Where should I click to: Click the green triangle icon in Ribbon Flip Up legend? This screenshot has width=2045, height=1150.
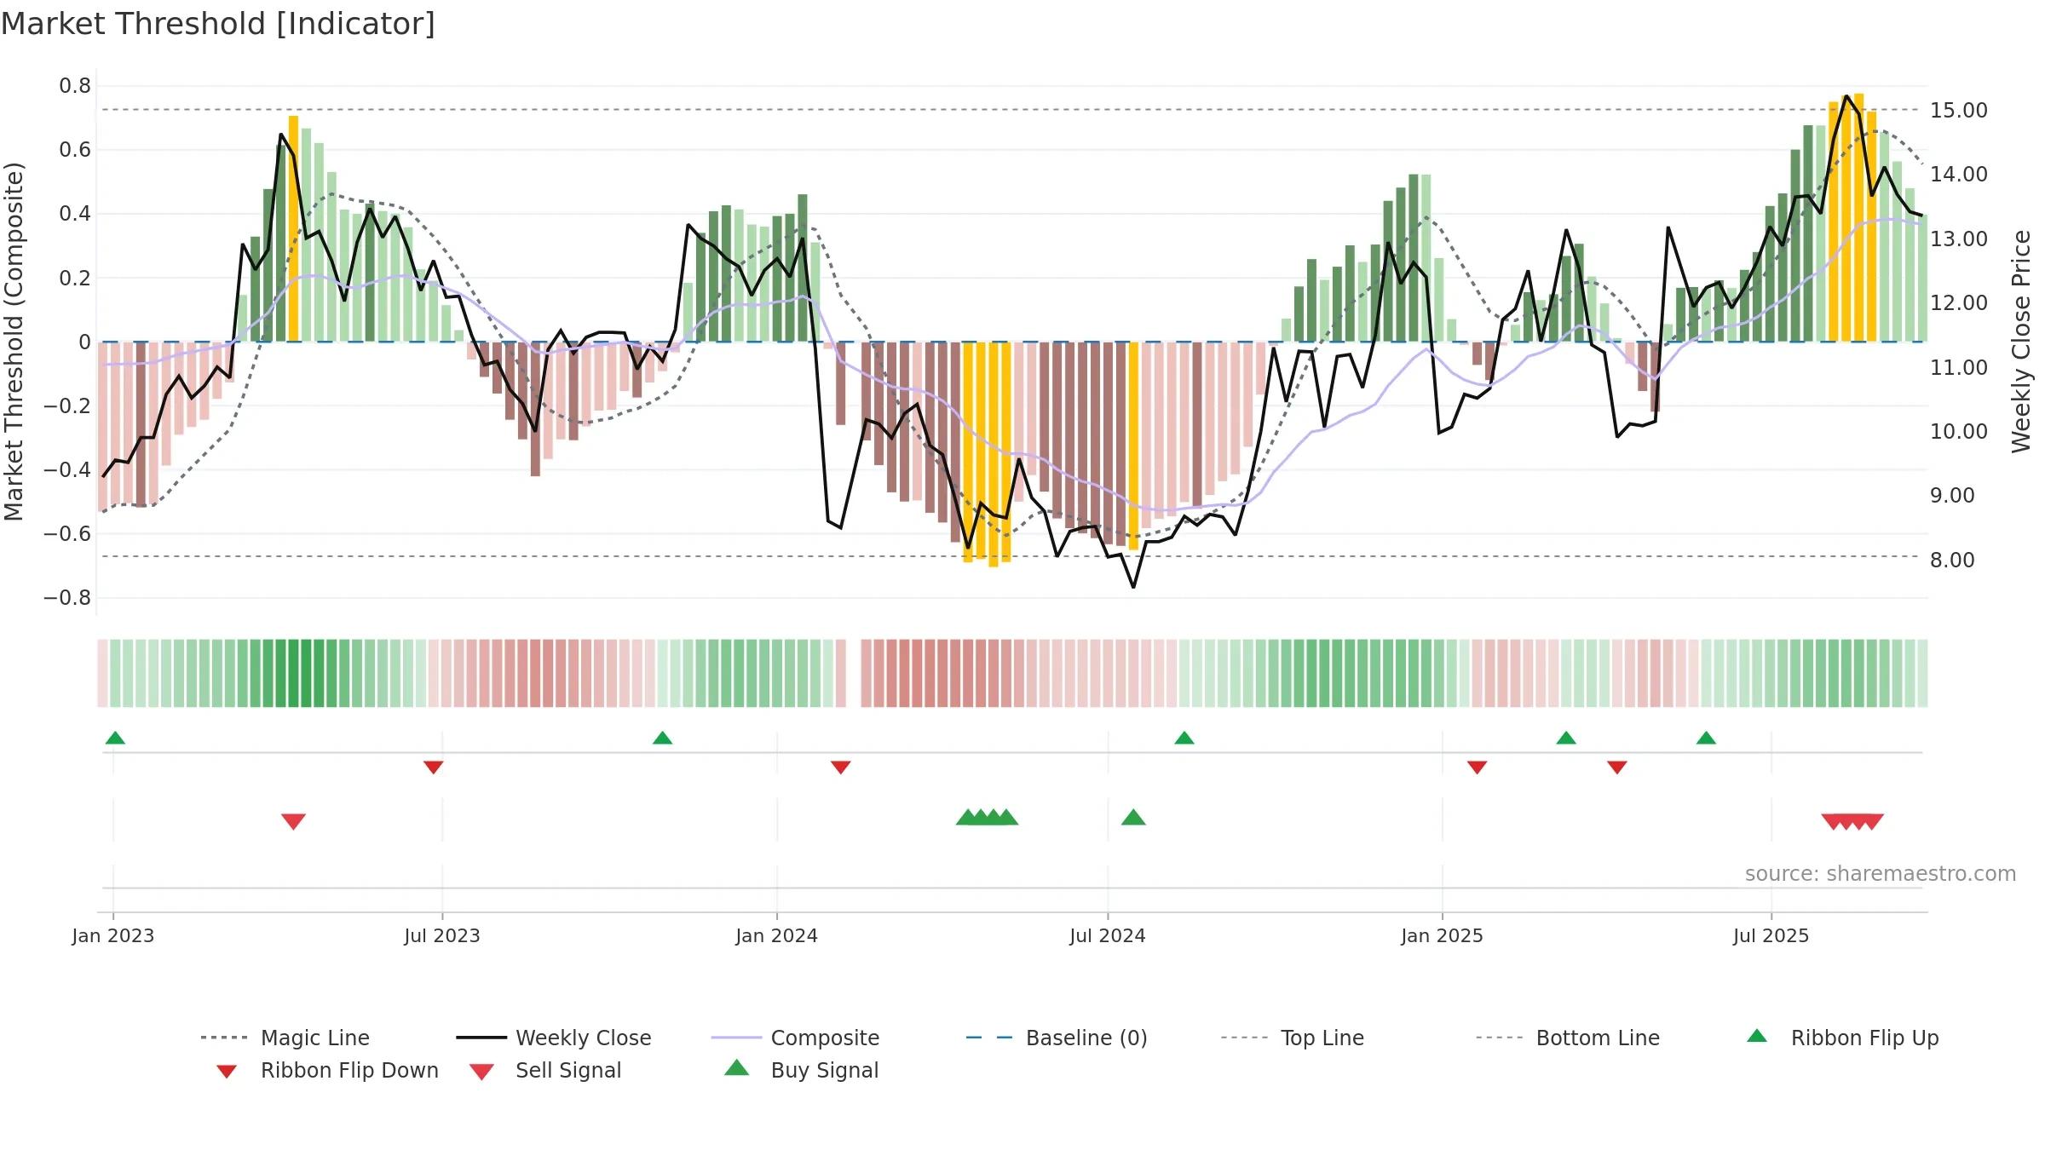[1757, 1036]
